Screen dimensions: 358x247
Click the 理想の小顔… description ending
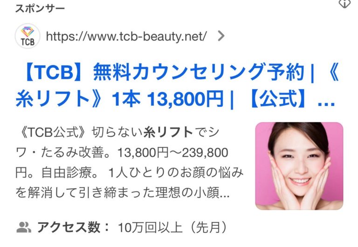[193, 193]
